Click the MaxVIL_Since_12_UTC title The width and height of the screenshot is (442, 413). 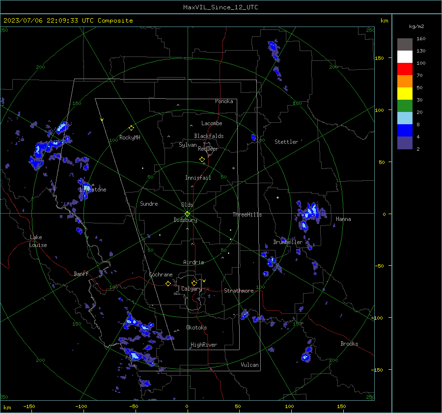(221, 7)
